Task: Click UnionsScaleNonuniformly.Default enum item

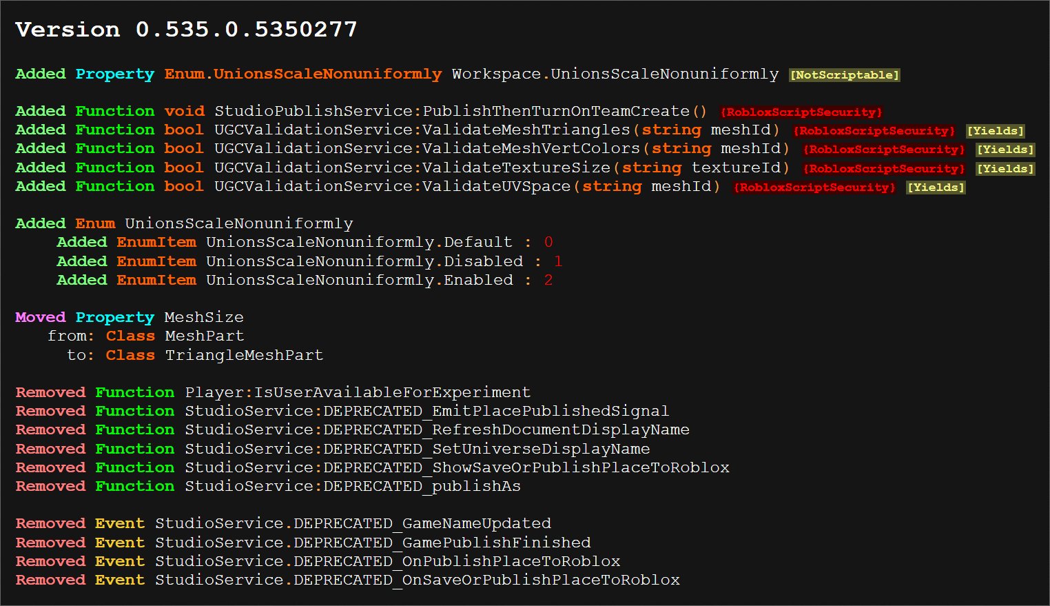Action: tap(359, 242)
